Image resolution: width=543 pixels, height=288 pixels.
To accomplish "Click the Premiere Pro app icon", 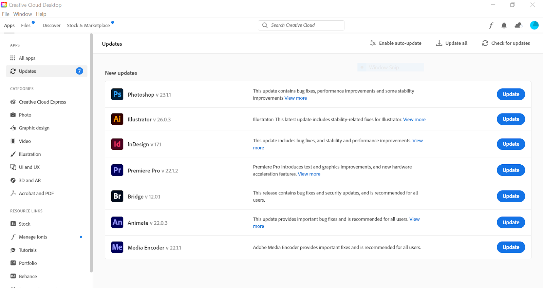I will coord(117,170).
